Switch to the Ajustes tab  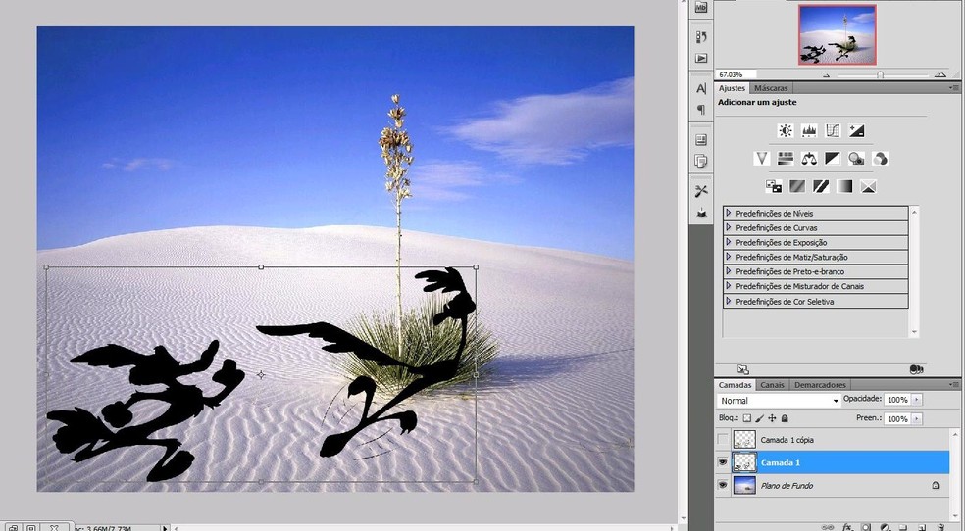tap(732, 88)
